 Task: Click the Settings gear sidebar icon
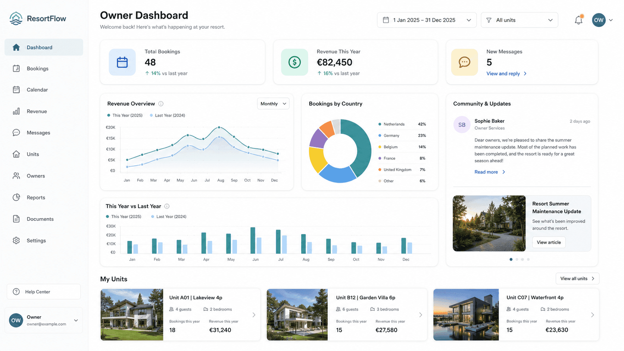point(16,241)
